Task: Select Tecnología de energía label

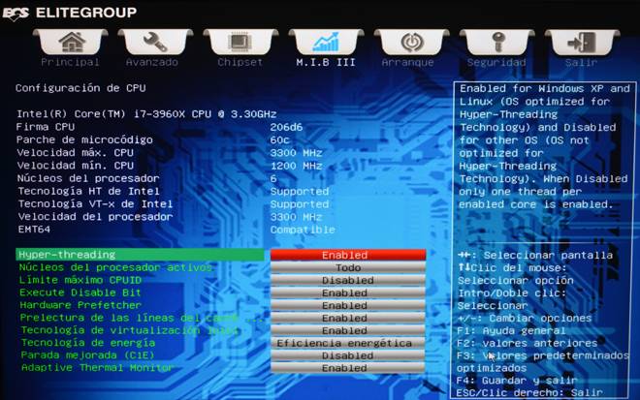Action: (x=87, y=343)
